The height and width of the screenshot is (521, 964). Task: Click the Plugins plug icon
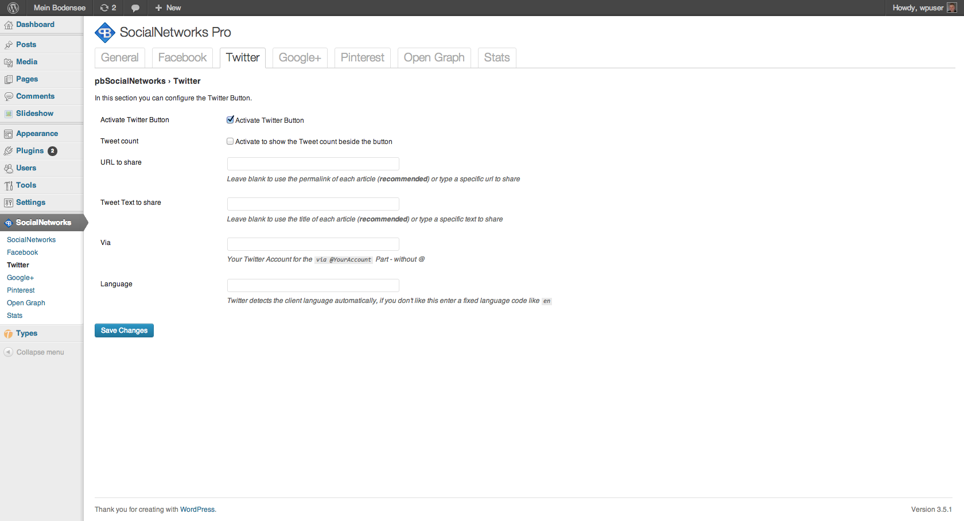click(x=9, y=151)
